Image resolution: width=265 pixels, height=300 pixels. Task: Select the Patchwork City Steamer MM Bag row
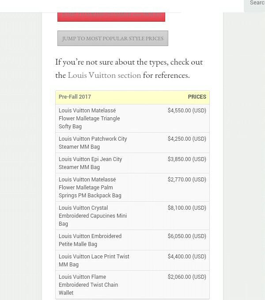132,143
